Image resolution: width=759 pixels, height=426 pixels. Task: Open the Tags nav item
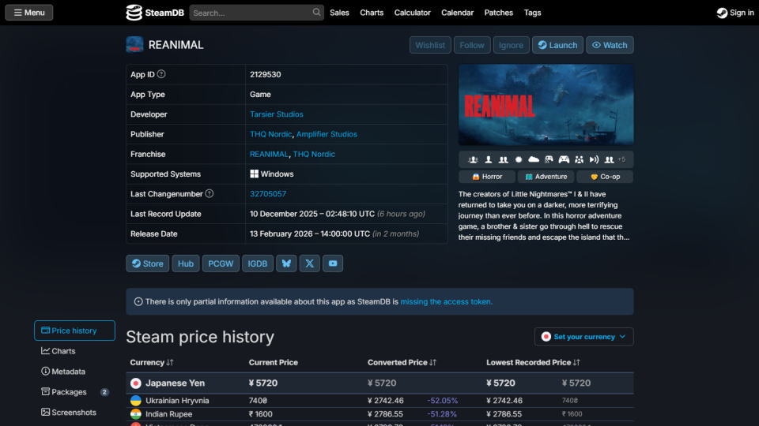[x=532, y=13]
